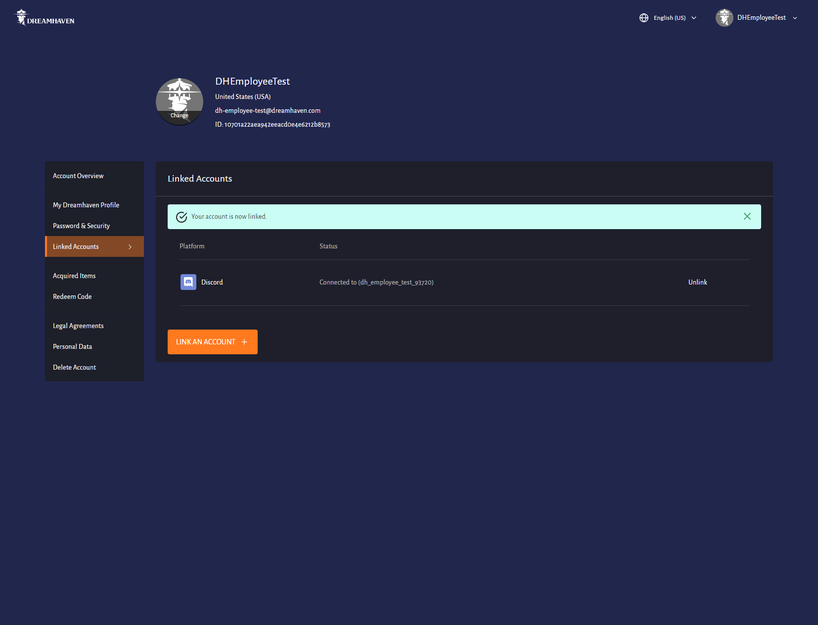Expand the account menu chevron
This screenshot has height=625, width=818.
coord(795,18)
